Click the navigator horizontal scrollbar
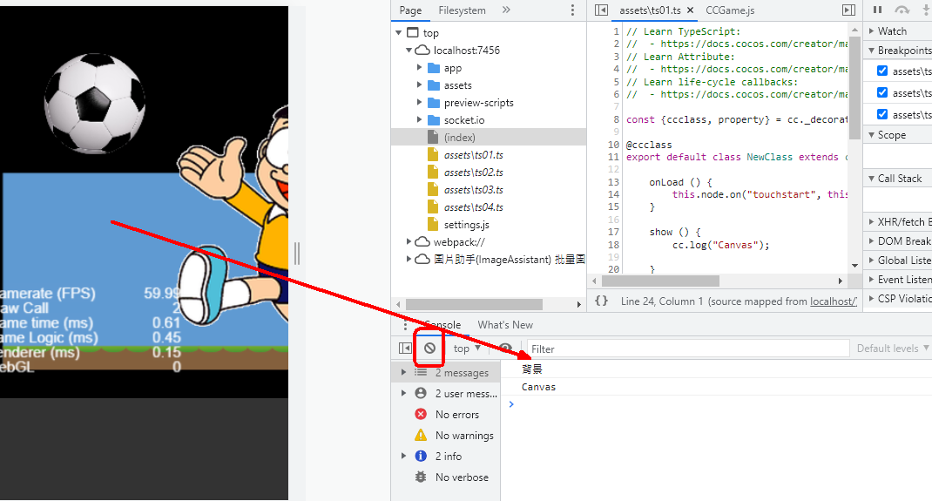 pyautogui.click(x=475, y=304)
